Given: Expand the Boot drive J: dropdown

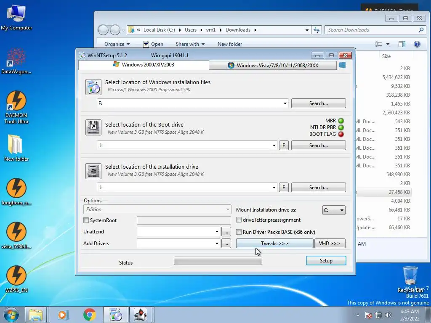Looking at the screenshot, I should (x=274, y=146).
